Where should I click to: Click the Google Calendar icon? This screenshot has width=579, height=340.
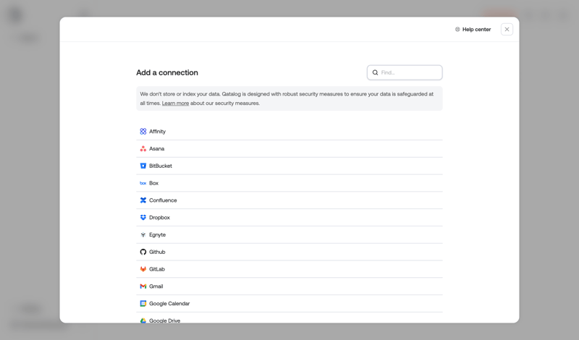point(143,303)
